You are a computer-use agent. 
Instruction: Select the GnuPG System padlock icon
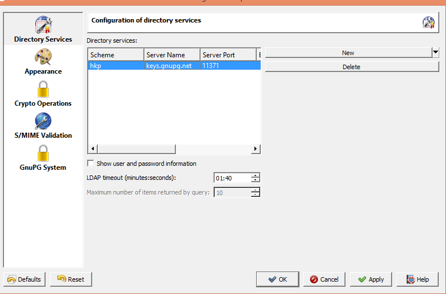click(x=43, y=153)
